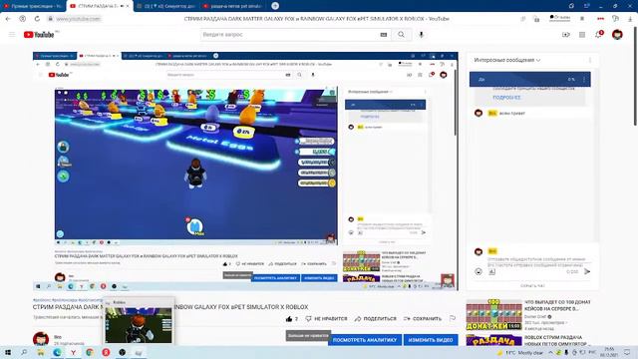Close the active СТРИМ РАЗДАЧА tab

(128, 6)
